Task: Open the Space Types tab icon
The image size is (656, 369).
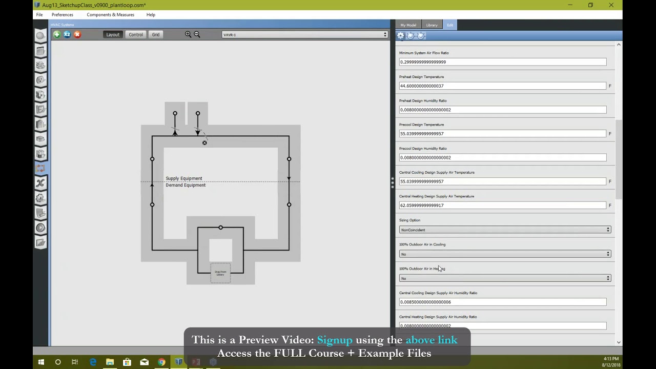Action: [x=40, y=95]
